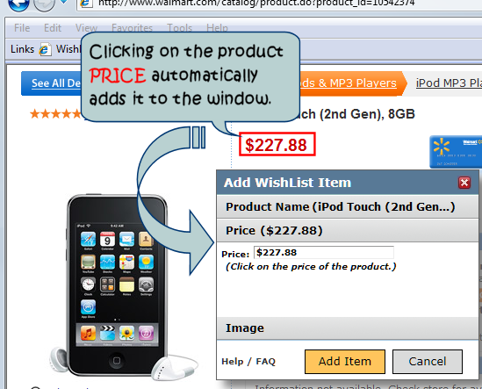Click the browser Forward arrow button
The image size is (482, 389).
44,4
